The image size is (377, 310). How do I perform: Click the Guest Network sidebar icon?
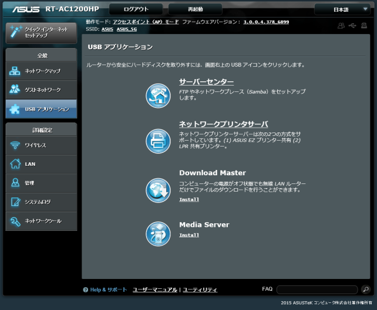(15, 89)
